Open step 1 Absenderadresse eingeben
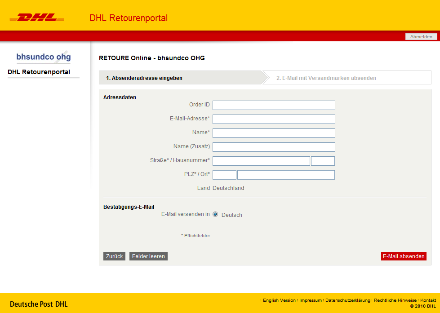Image resolution: width=440 pixels, height=313 pixels. [x=144, y=78]
